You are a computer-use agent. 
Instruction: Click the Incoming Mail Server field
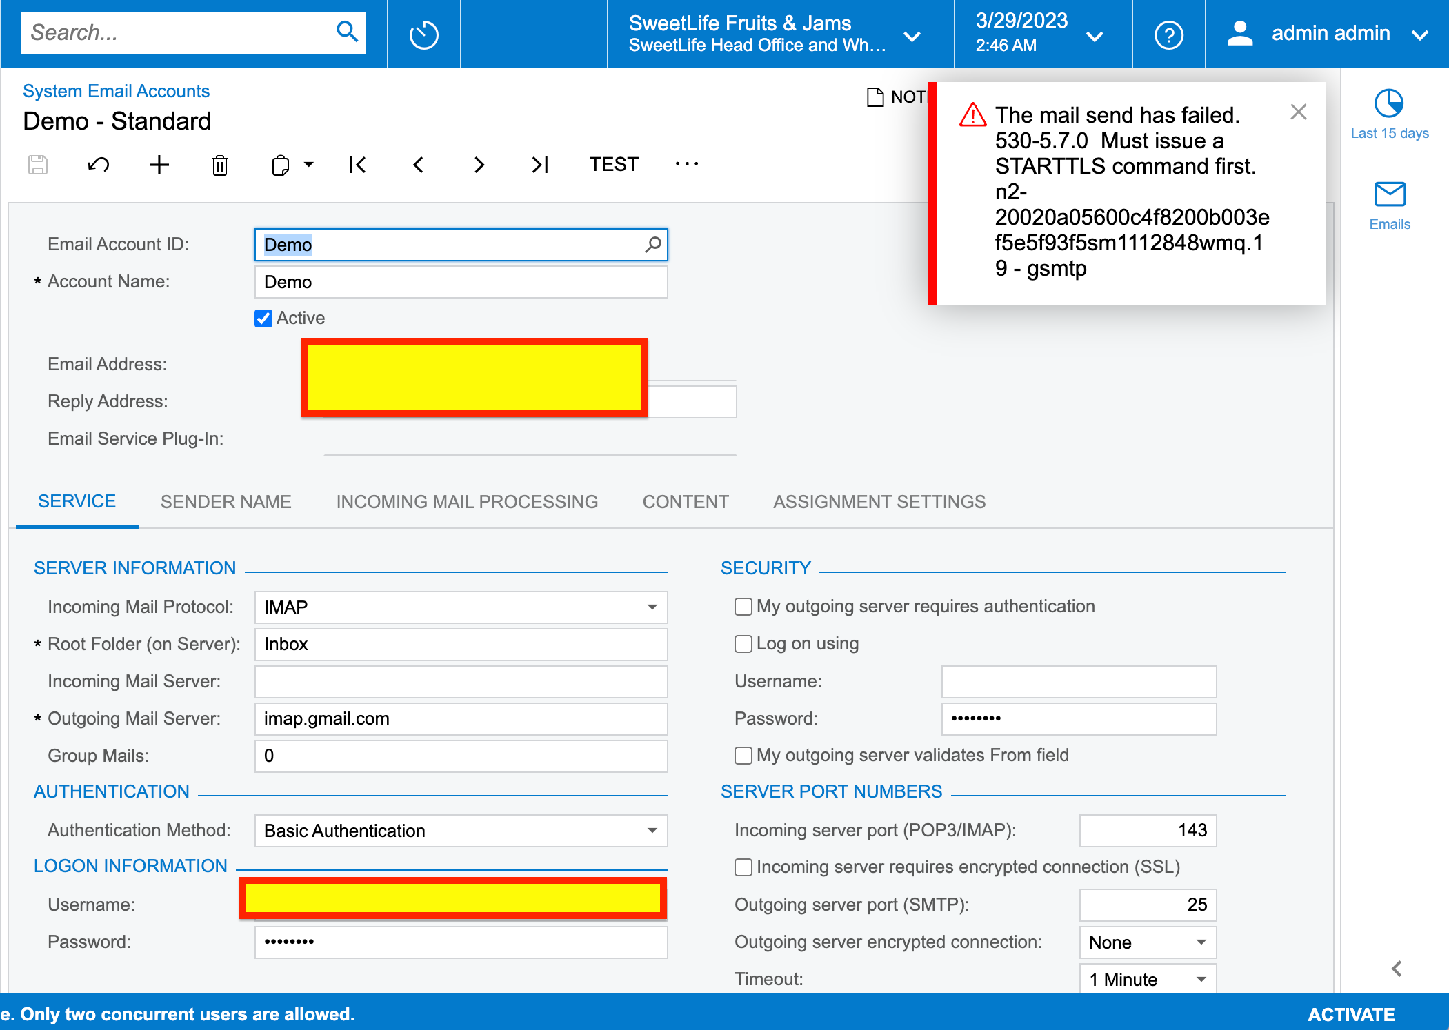click(461, 681)
